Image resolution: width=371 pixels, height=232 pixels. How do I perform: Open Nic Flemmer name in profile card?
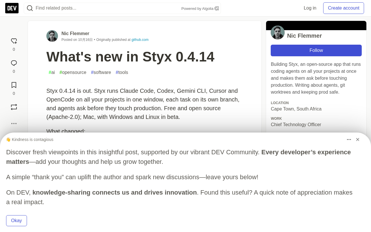pos(304,36)
